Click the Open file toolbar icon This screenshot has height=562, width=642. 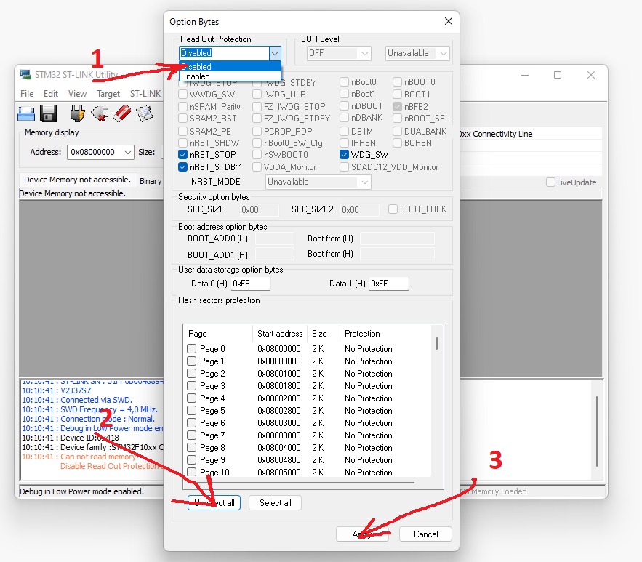coord(26,113)
